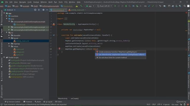Open the File menu

7,2
